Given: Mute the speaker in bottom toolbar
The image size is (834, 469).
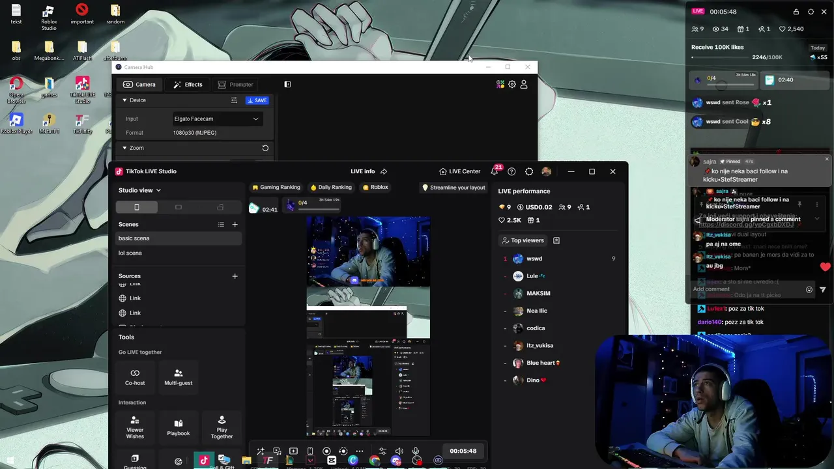Looking at the screenshot, I should point(399,451).
